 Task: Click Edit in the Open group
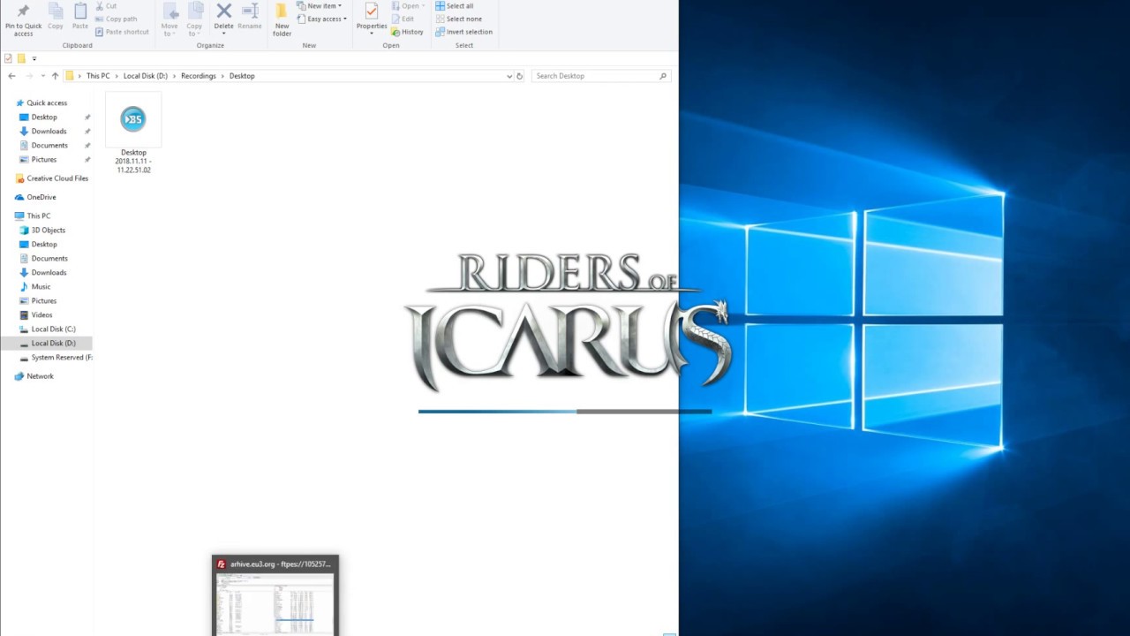click(x=403, y=19)
